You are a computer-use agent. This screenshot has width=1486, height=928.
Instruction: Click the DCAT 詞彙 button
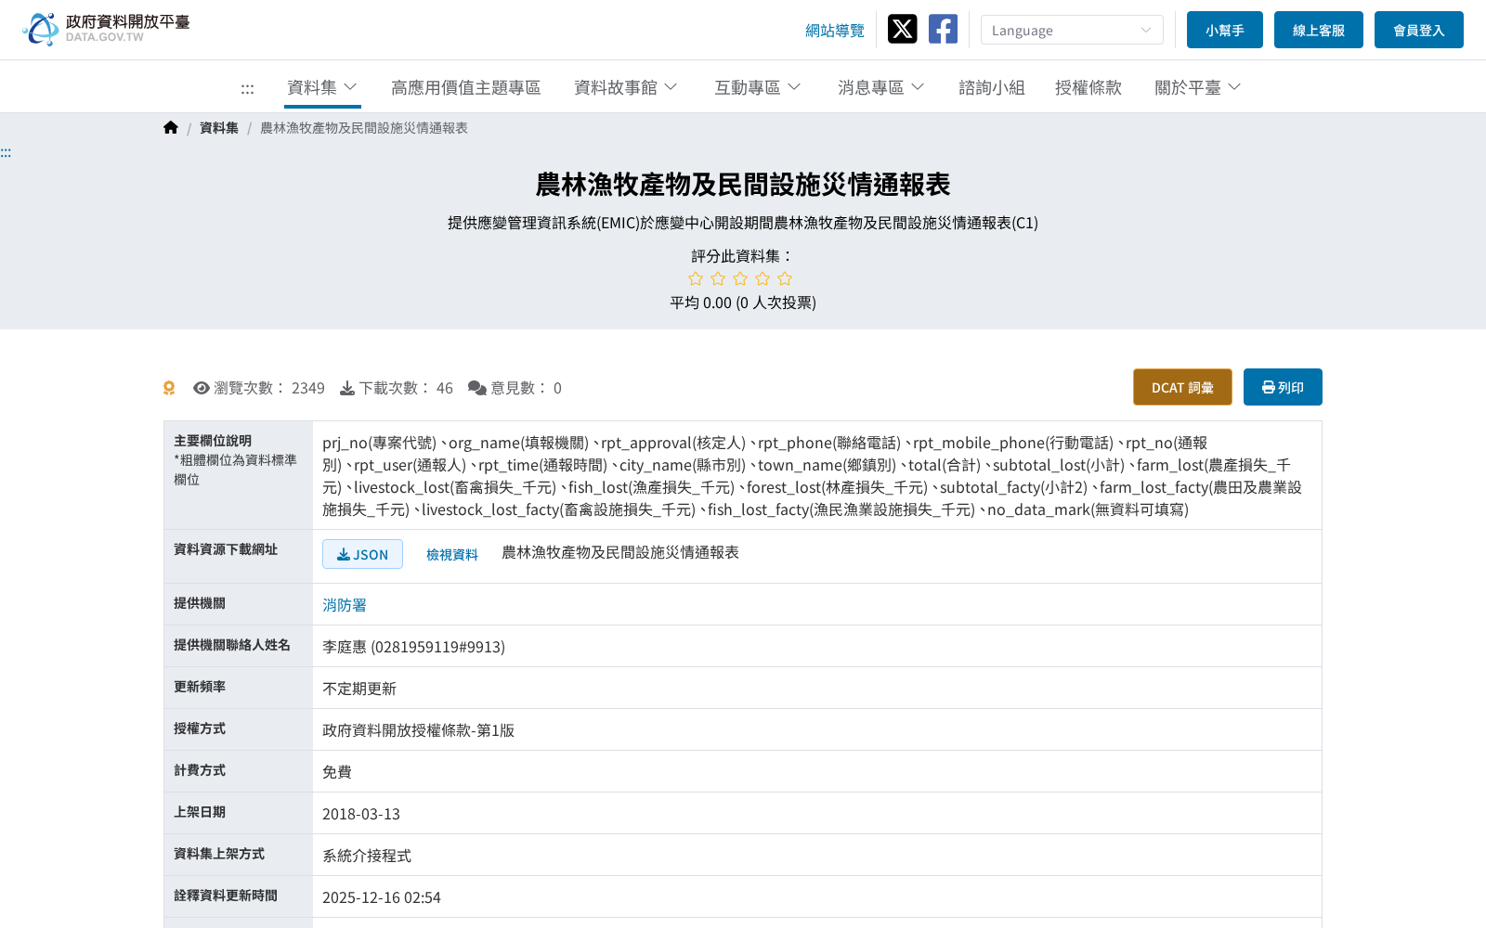coord(1182,387)
